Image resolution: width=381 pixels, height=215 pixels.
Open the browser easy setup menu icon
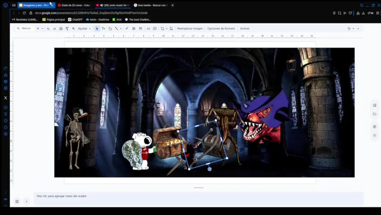[x=378, y=13]
